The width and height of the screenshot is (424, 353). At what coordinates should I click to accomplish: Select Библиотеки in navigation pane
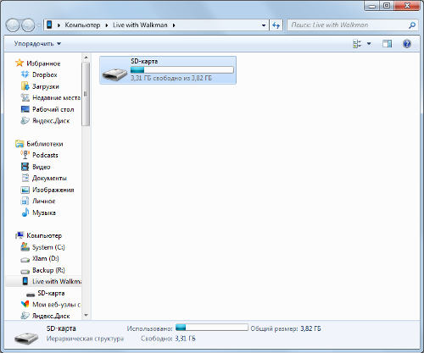coord(45,144)
